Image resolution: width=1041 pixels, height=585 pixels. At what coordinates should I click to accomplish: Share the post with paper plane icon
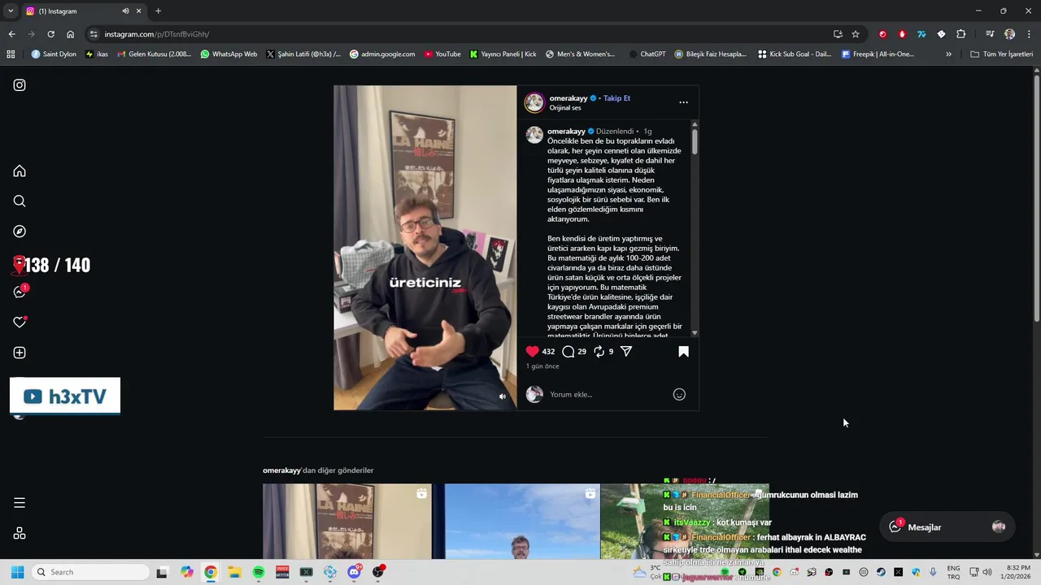point(626,351)
